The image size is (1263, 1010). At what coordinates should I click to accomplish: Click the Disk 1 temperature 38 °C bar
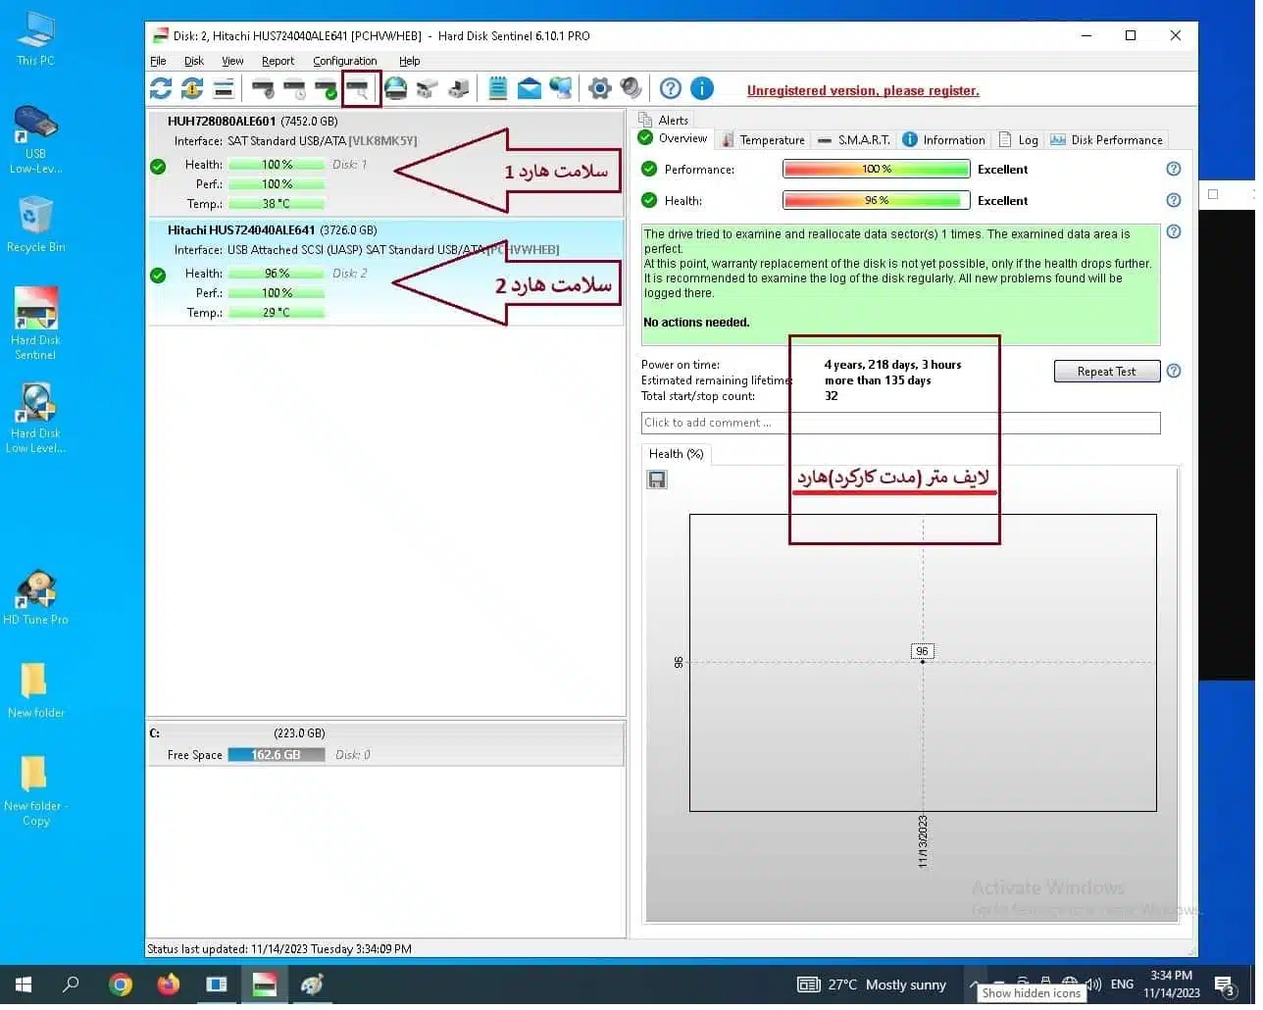coord(277,204)
